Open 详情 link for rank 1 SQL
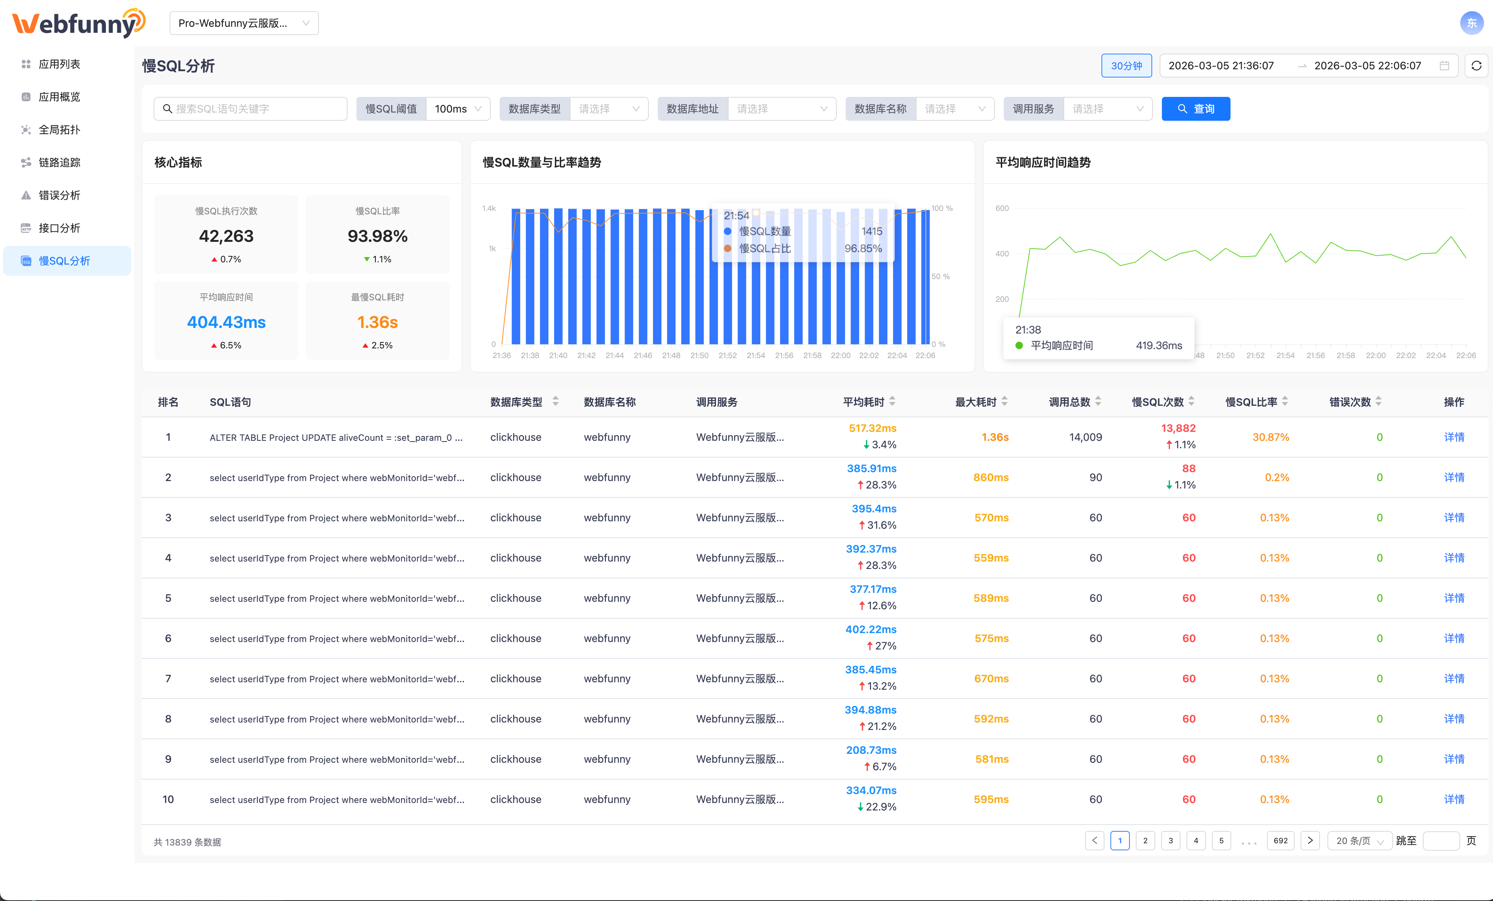This screenshot has width=1493, height=901. 1453,437
